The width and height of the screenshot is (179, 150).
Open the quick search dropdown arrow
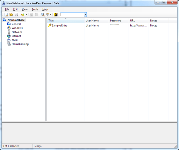85,15
